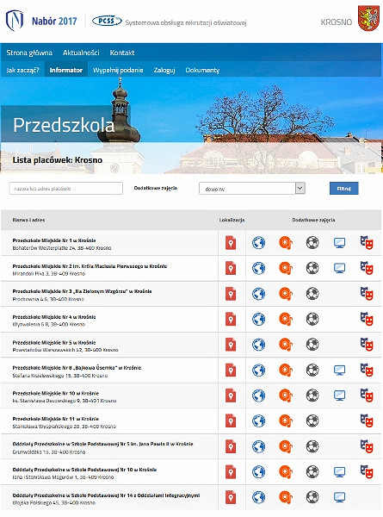
Task: Open location map for Przedszkole Miejskie Nr 11
Action: (x=231, y=421)
